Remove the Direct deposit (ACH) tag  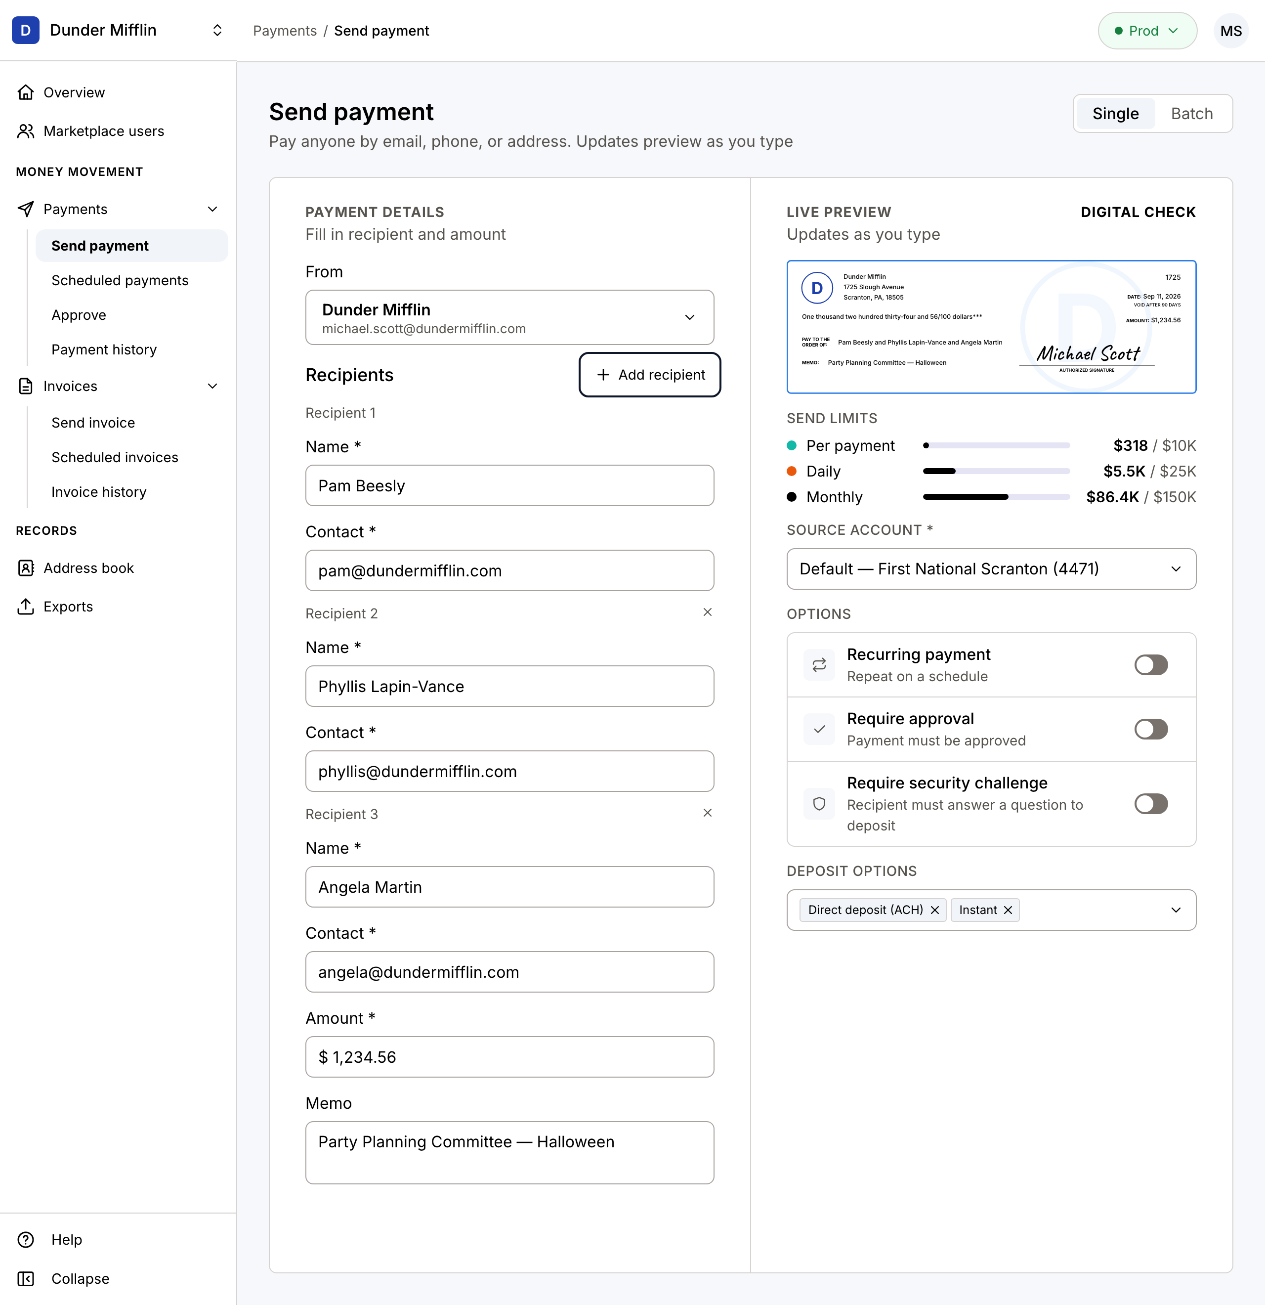click(x=934, y=910)
